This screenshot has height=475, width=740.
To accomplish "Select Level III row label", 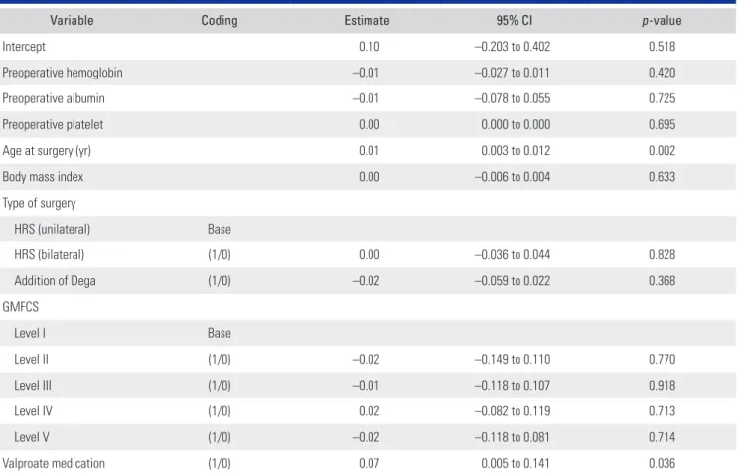I will [x=33, y=385].
